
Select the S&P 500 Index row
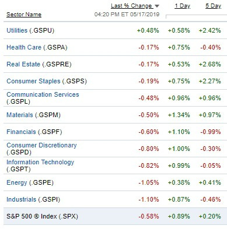pos(115,216)
